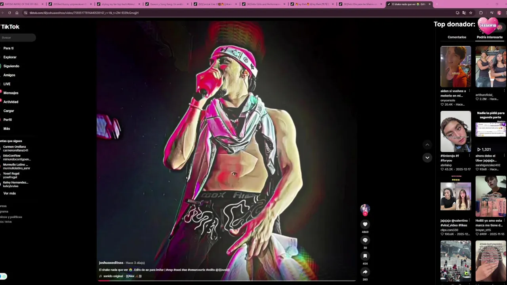Expand followed accounts with Ver más
This screenshot has height=285, width=507.
point(10,193)
